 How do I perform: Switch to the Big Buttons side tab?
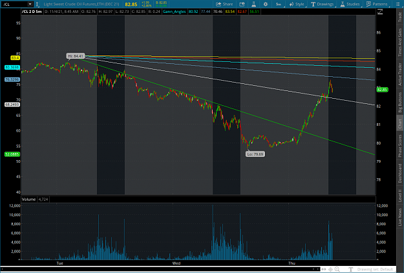coord(400,102)
